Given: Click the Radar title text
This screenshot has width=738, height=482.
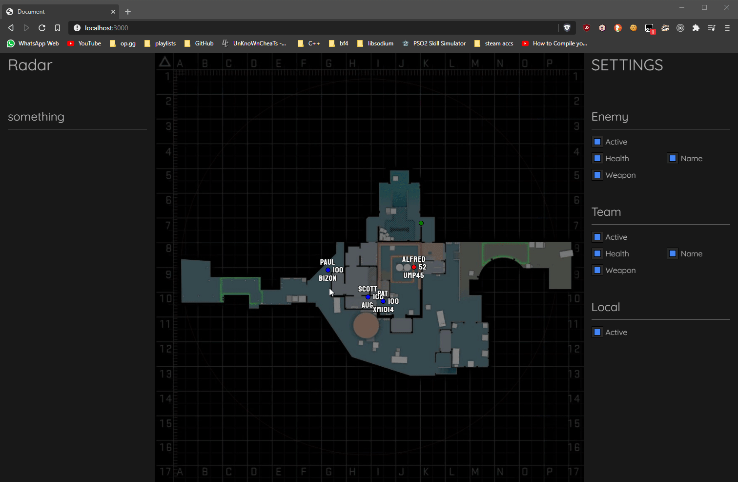Looking at the screenshot, I should tap(30, 65).
